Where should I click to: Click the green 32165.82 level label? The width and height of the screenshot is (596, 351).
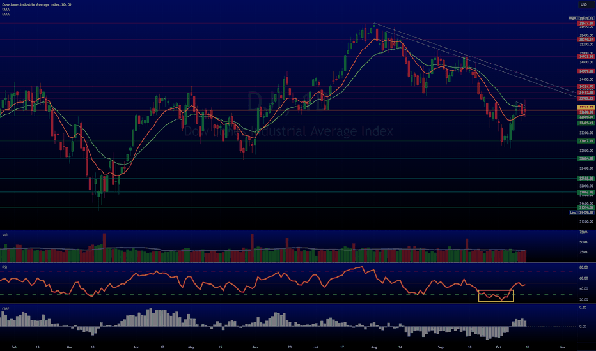pyautogui.click(x=586, y=179)
